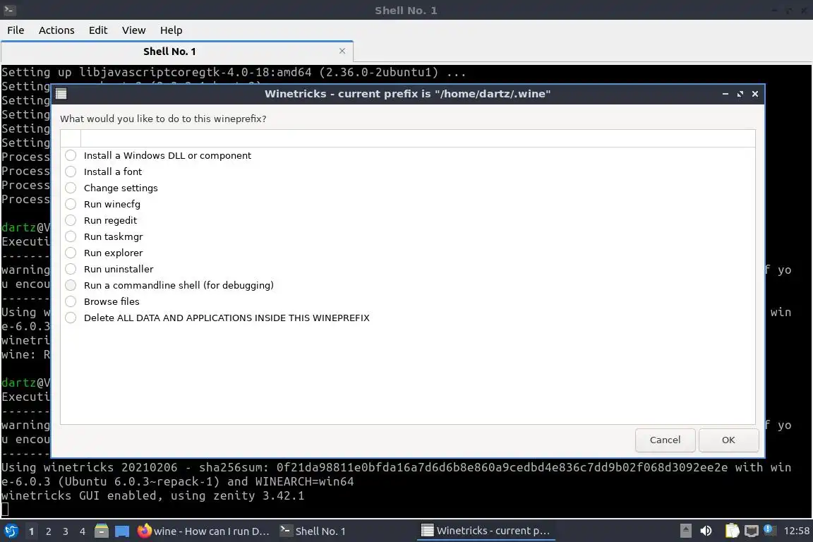This screenshot has height=542, width=813.
Task: Open the Help menu
Action: [171, 30]
